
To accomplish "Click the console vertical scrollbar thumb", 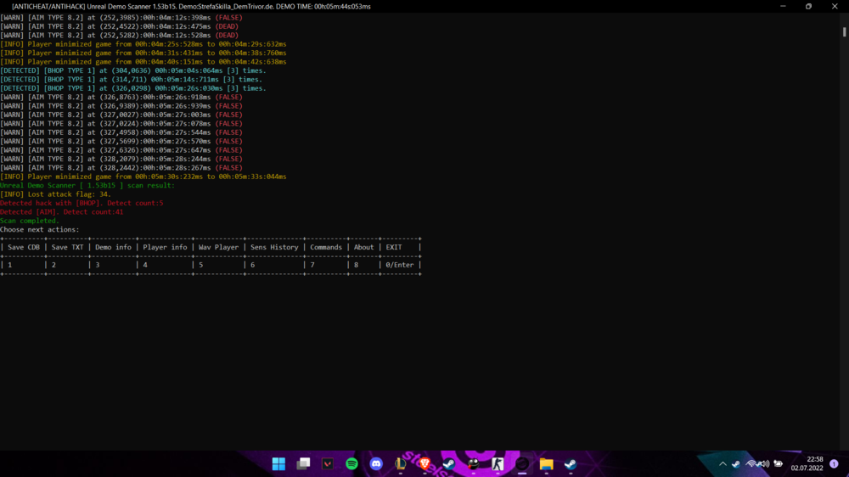I will pyautogui.click(x=844, y=32).
